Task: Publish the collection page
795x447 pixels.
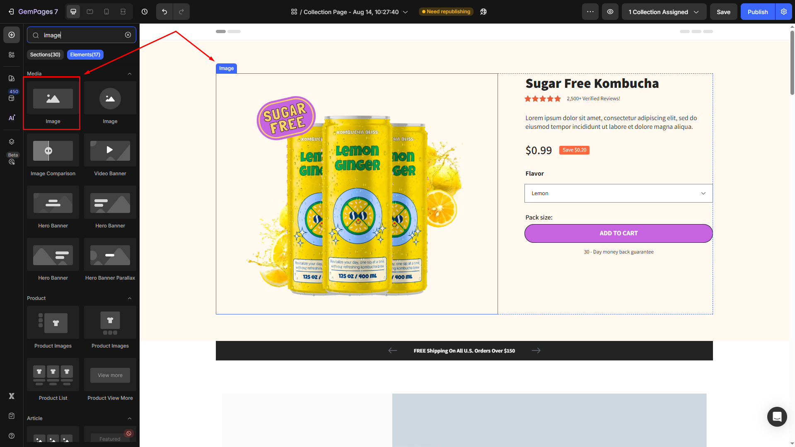Action: coord(758,12)
